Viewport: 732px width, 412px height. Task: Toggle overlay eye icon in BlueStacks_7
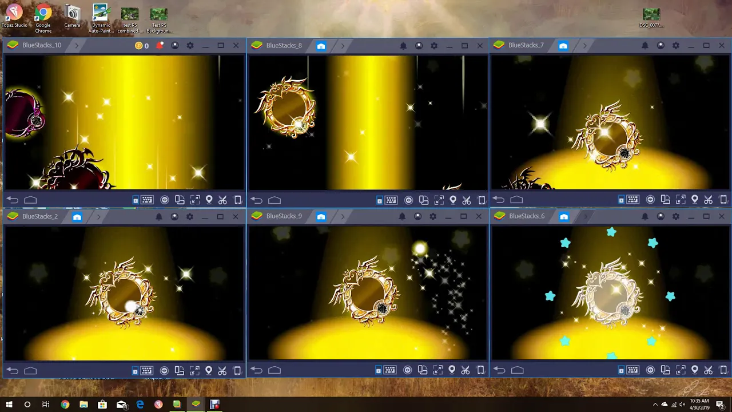pyautogui.click(x=650, y=200)
